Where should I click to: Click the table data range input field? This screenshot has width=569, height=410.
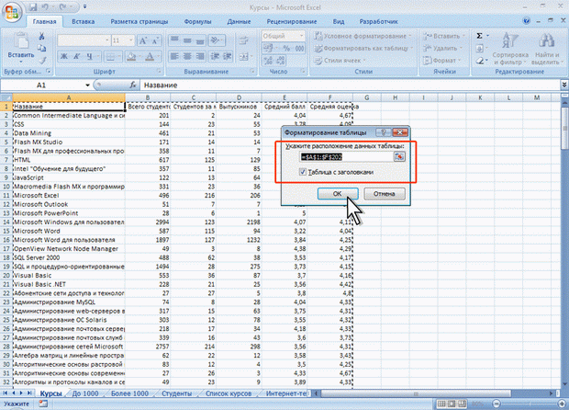tap(346, 156)
